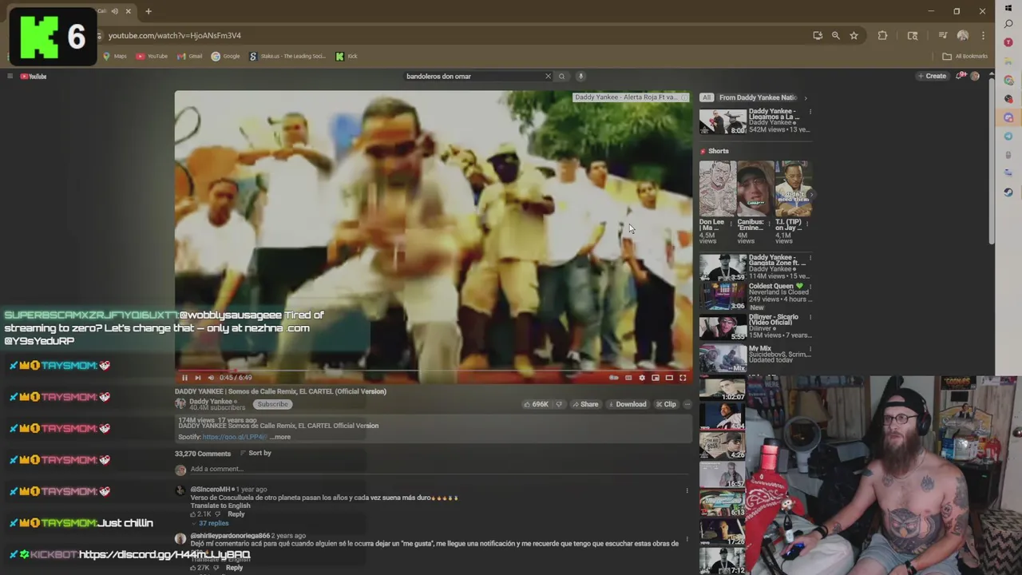
Task: Open Stake.us bookmark
Action: pos(287,56)
